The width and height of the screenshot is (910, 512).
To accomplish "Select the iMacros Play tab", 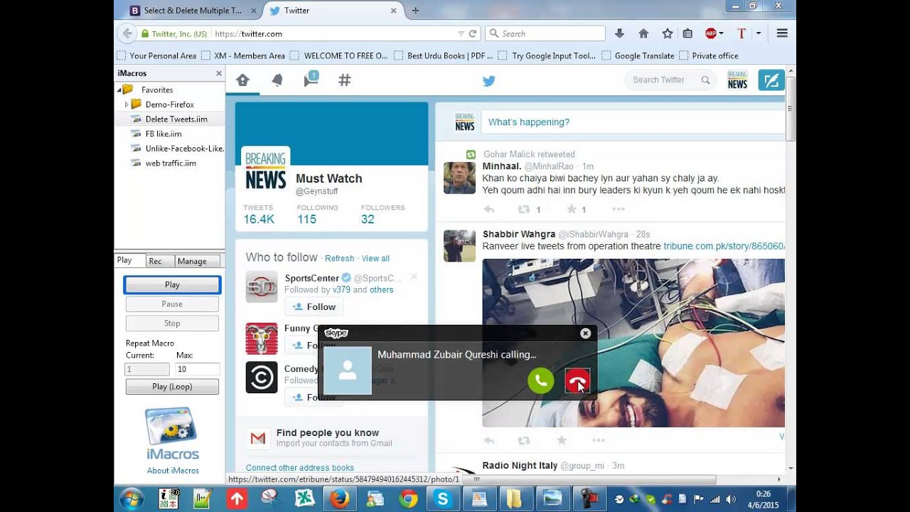I will coord(124,260).
